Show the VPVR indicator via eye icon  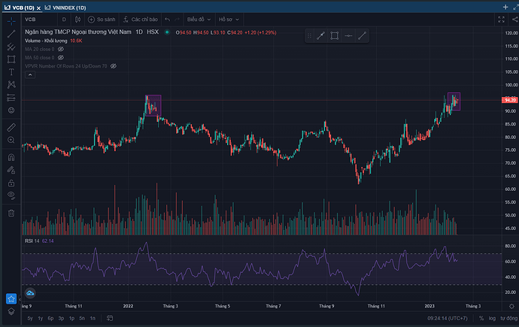[x=114, y=66]
